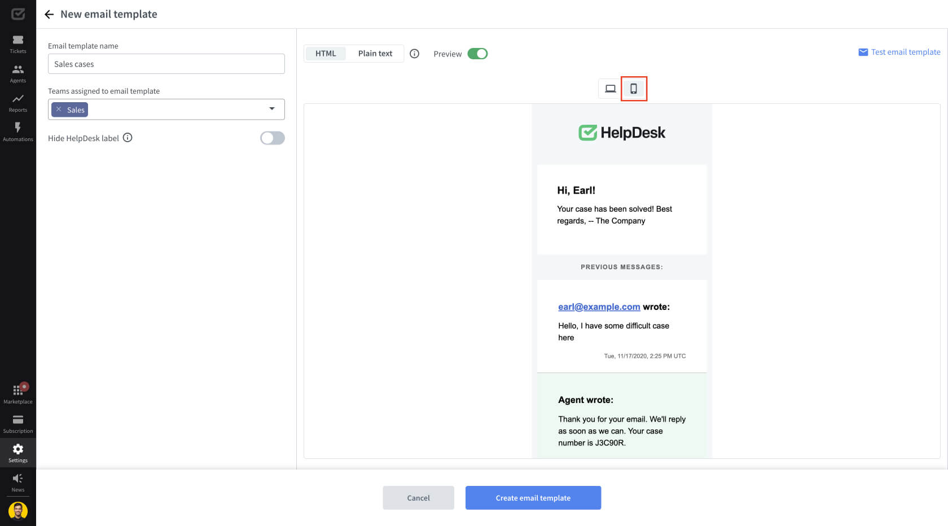The image size is (948, 526).
Task: Click 'PREVIOUS MESSAGES:' heading in preview
Action: click(622, 267)
